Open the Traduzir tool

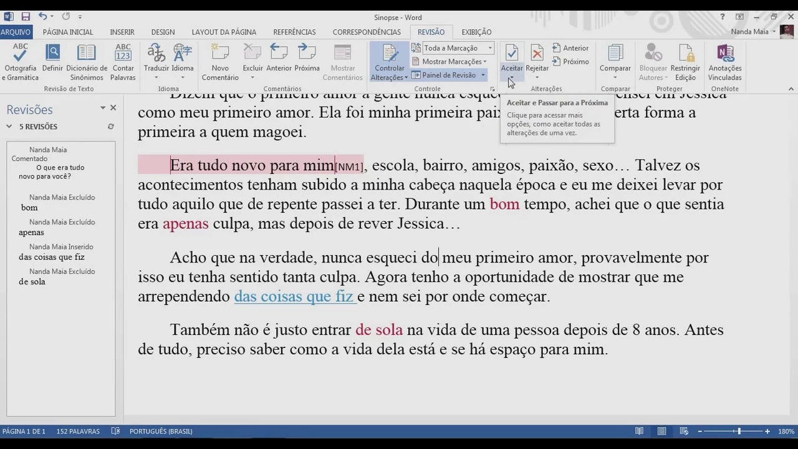[156, 62]
